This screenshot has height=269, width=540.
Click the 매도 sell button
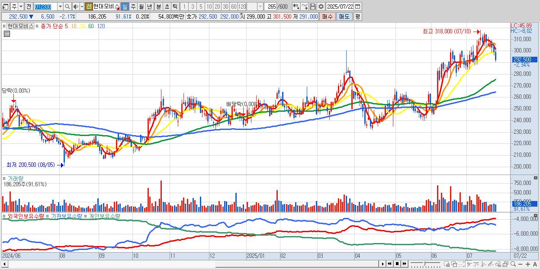(x=344, y=16)
